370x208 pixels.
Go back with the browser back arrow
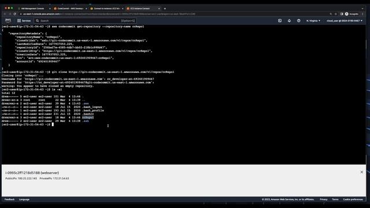tap(5, 14)
